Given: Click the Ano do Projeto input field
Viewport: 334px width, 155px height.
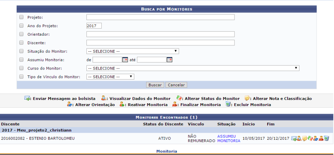Looking at the screenshot, I should click(94, 26).
